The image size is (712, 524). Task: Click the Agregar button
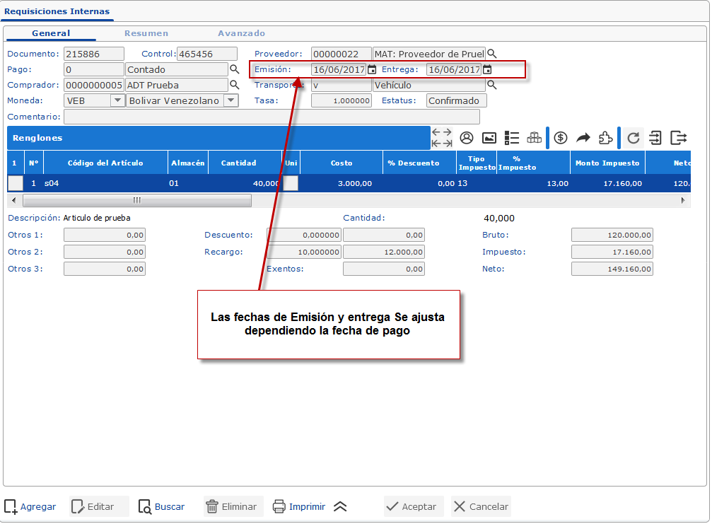click(x=30, y=506)
